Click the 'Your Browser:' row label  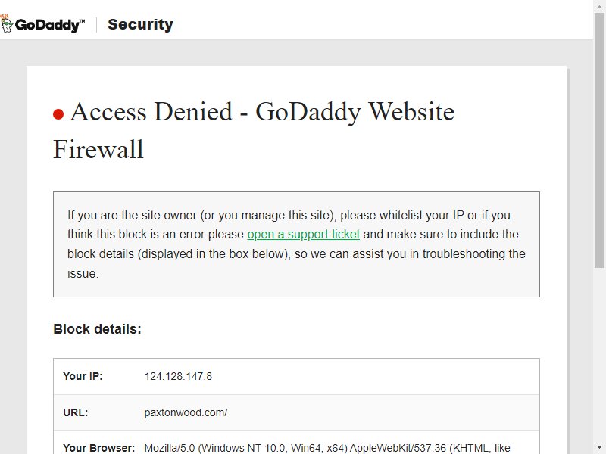[x=99, y=448]
